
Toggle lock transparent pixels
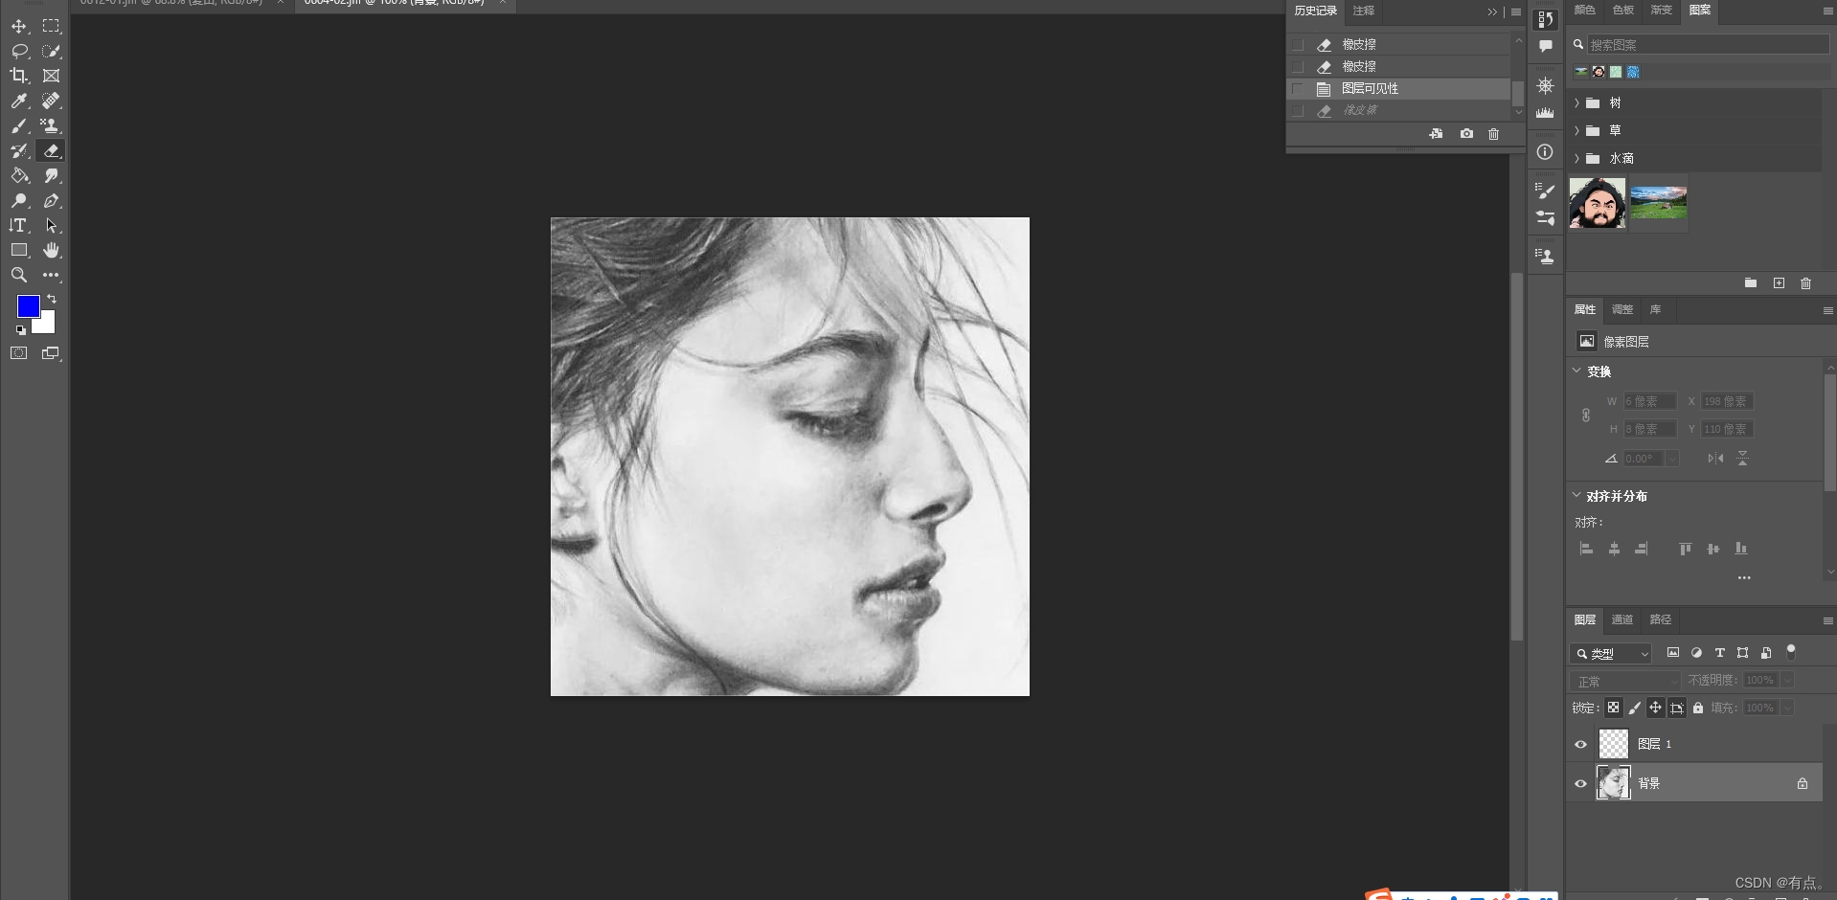[1613, 708]
